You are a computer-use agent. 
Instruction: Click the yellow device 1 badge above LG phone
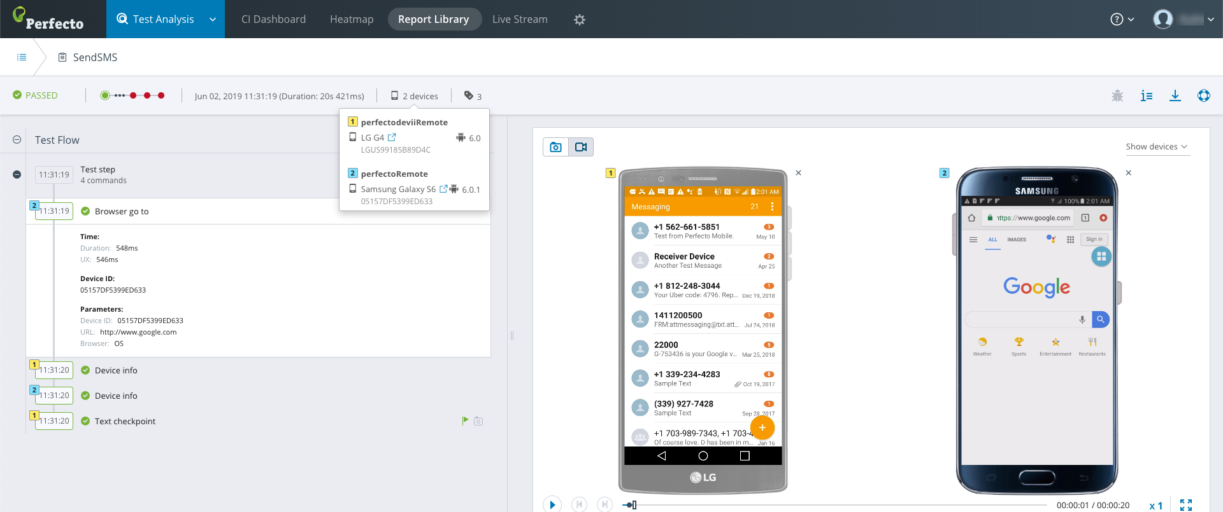click(x=610, y=173)
